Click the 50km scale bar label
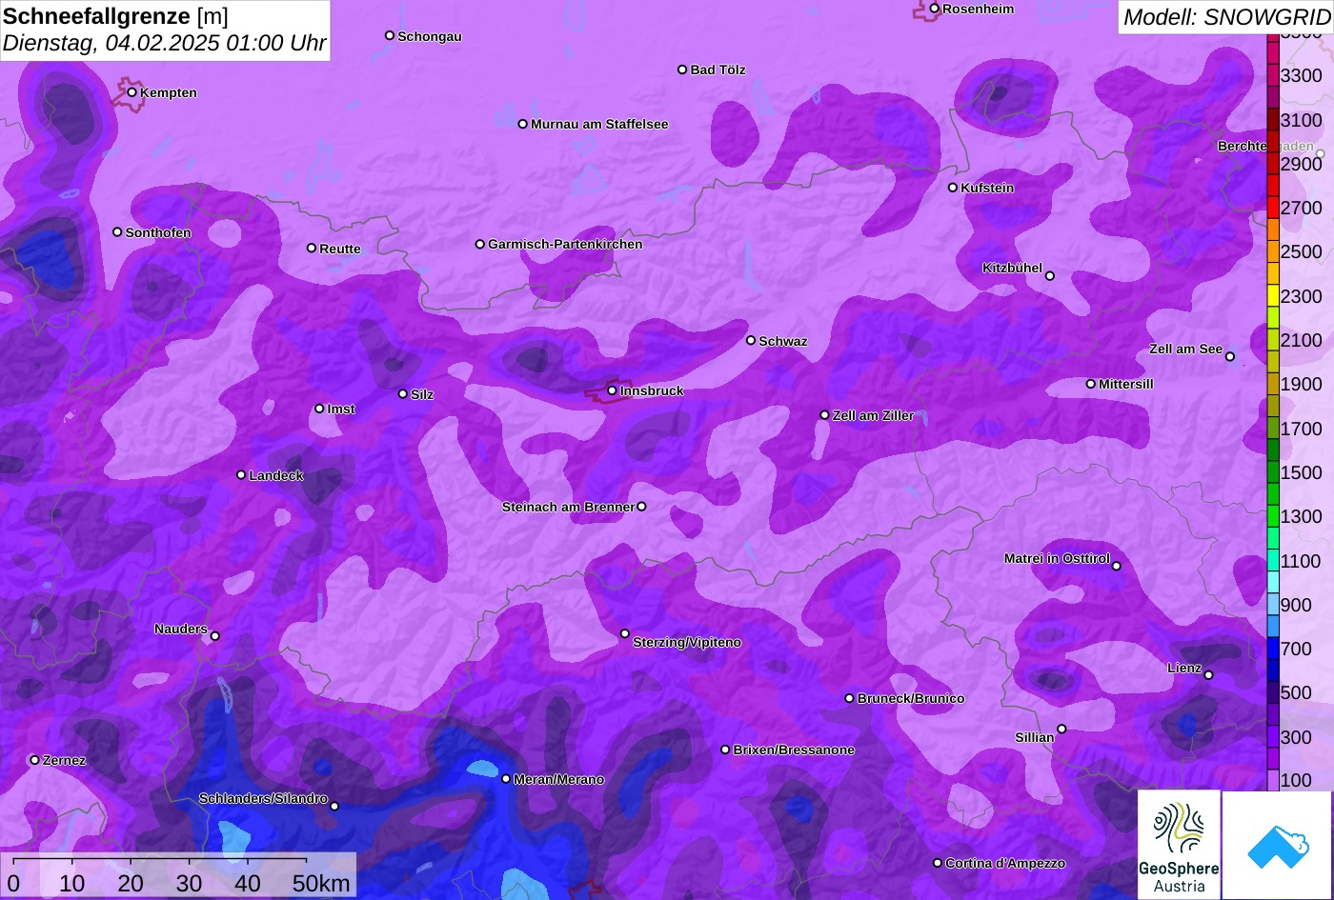The width and height of the screenshot is (1334, 900). click(322, 883)
